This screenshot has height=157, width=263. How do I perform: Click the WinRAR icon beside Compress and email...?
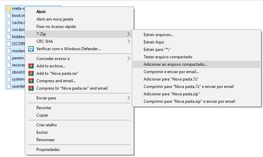click(x=31, y=81)
